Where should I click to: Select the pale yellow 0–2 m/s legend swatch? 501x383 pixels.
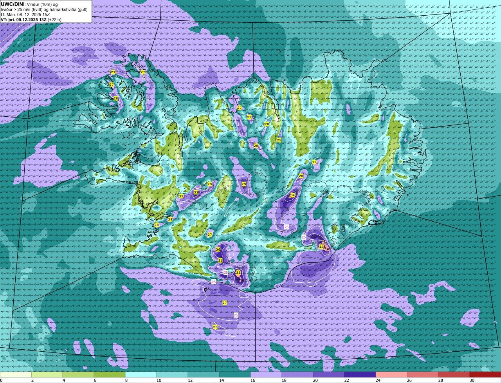[x=16, y=375]
